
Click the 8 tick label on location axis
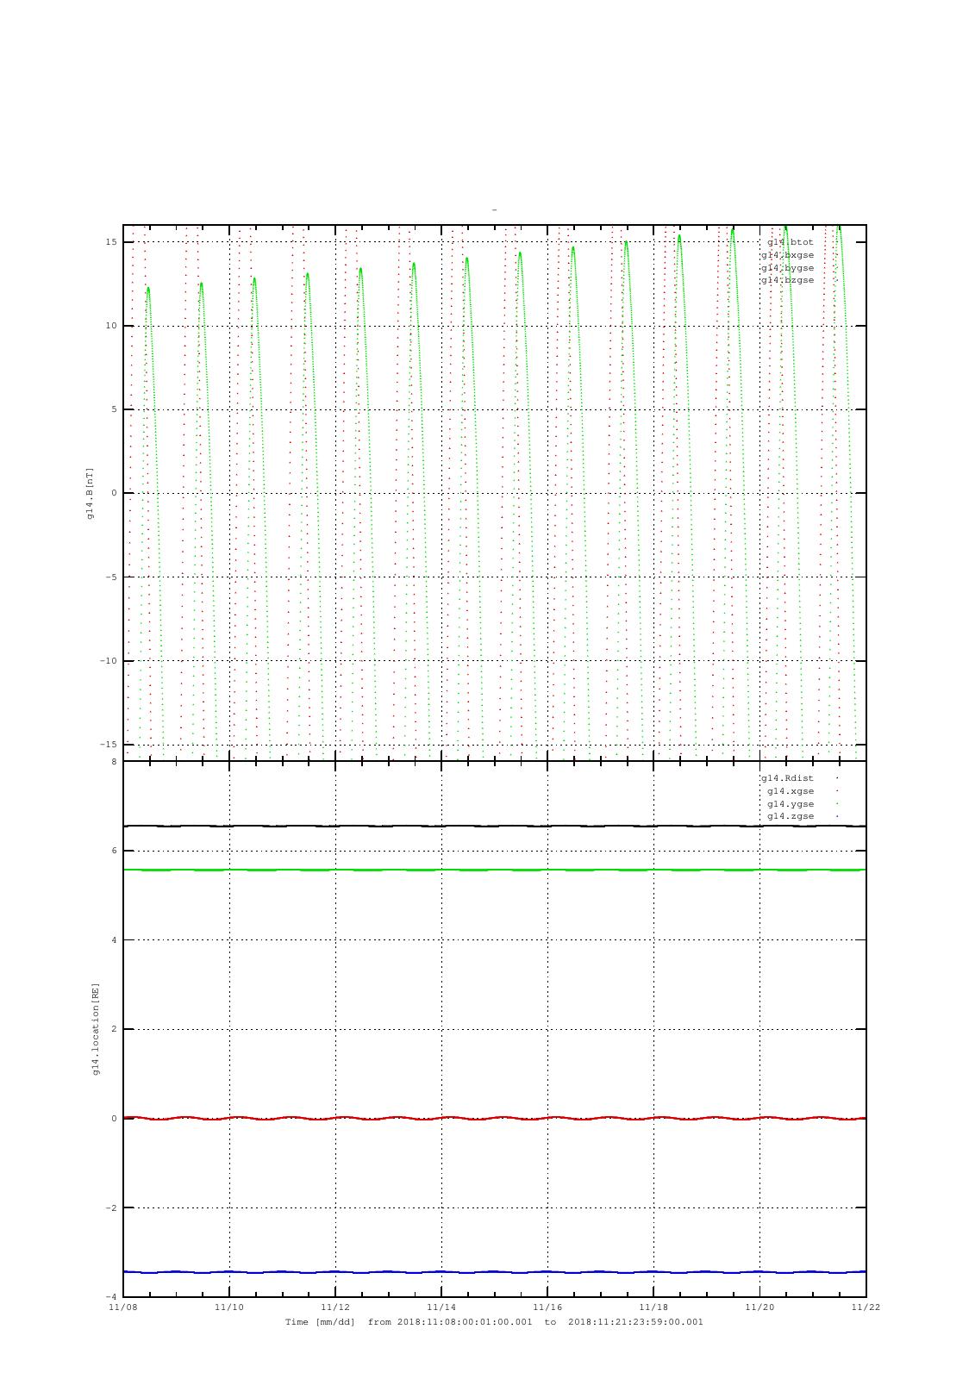113,762
